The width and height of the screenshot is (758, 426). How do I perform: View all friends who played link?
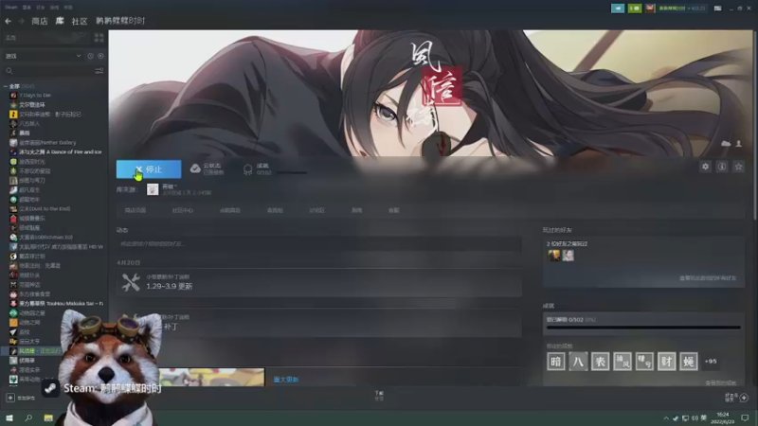click(x=708, y=278)
